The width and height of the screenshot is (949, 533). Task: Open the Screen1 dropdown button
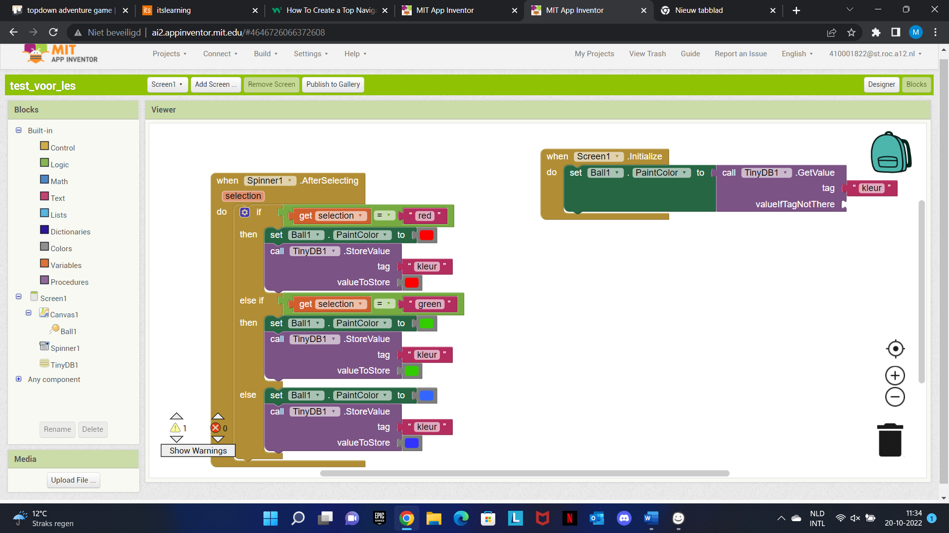[x=167, y=84]
